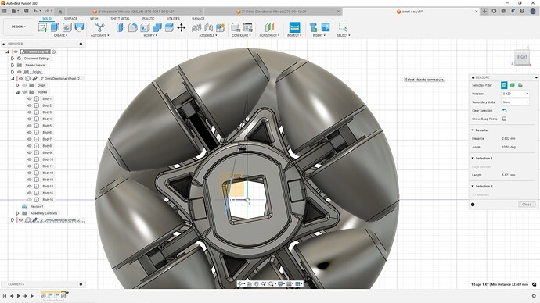Open the Secondary Units dropdown
Viewport: 540px width, 303px height.
coord(515,102)
